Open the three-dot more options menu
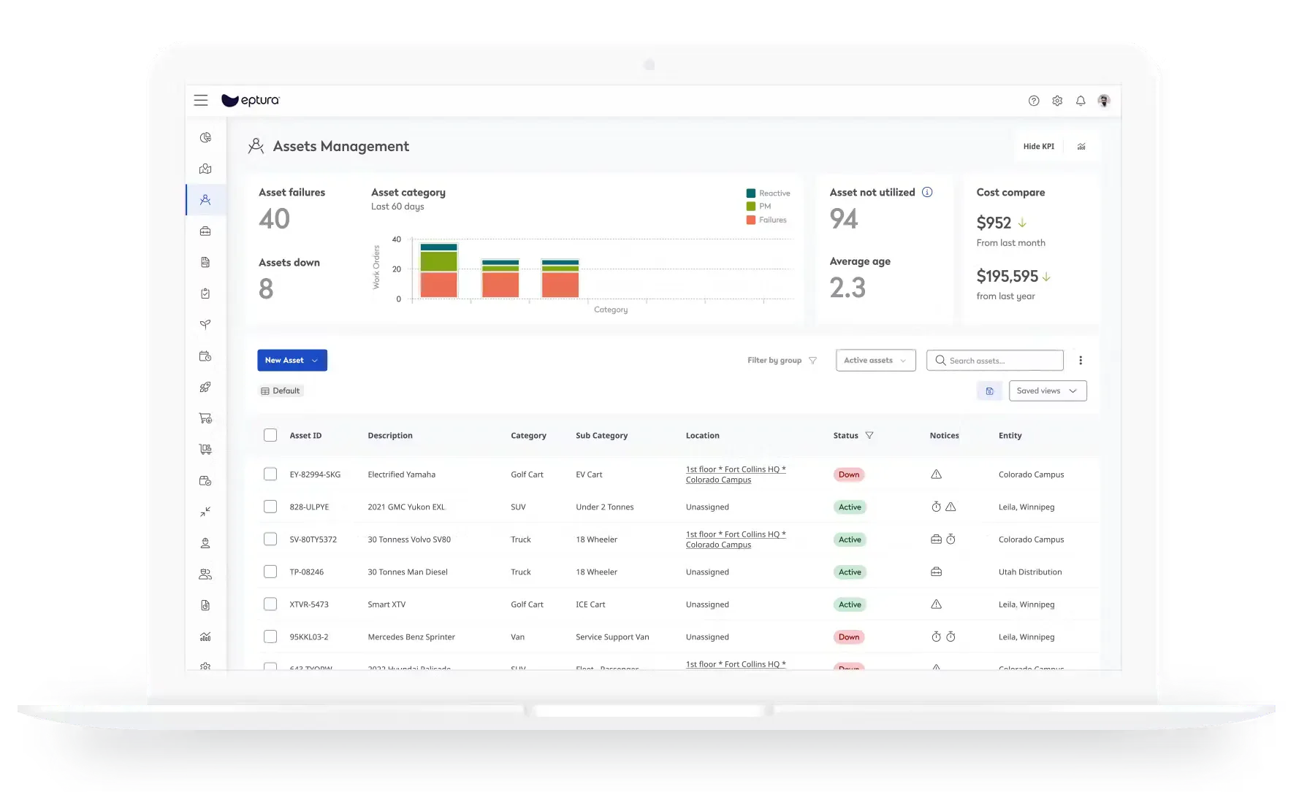This screenshot has height=792, width=1299. pyautogui.click(x=1081, y=360)
